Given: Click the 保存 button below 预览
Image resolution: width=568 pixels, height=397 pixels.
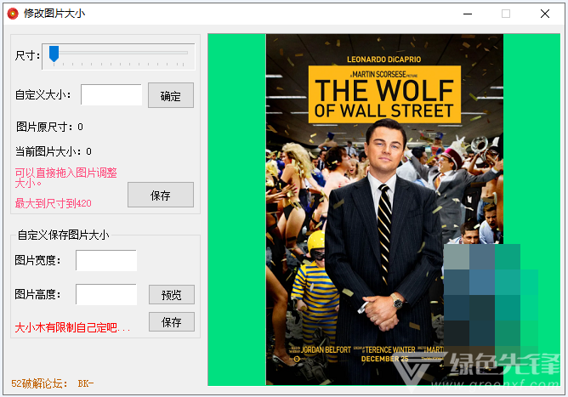Looking at the screenshot, I should click(171, 322).
